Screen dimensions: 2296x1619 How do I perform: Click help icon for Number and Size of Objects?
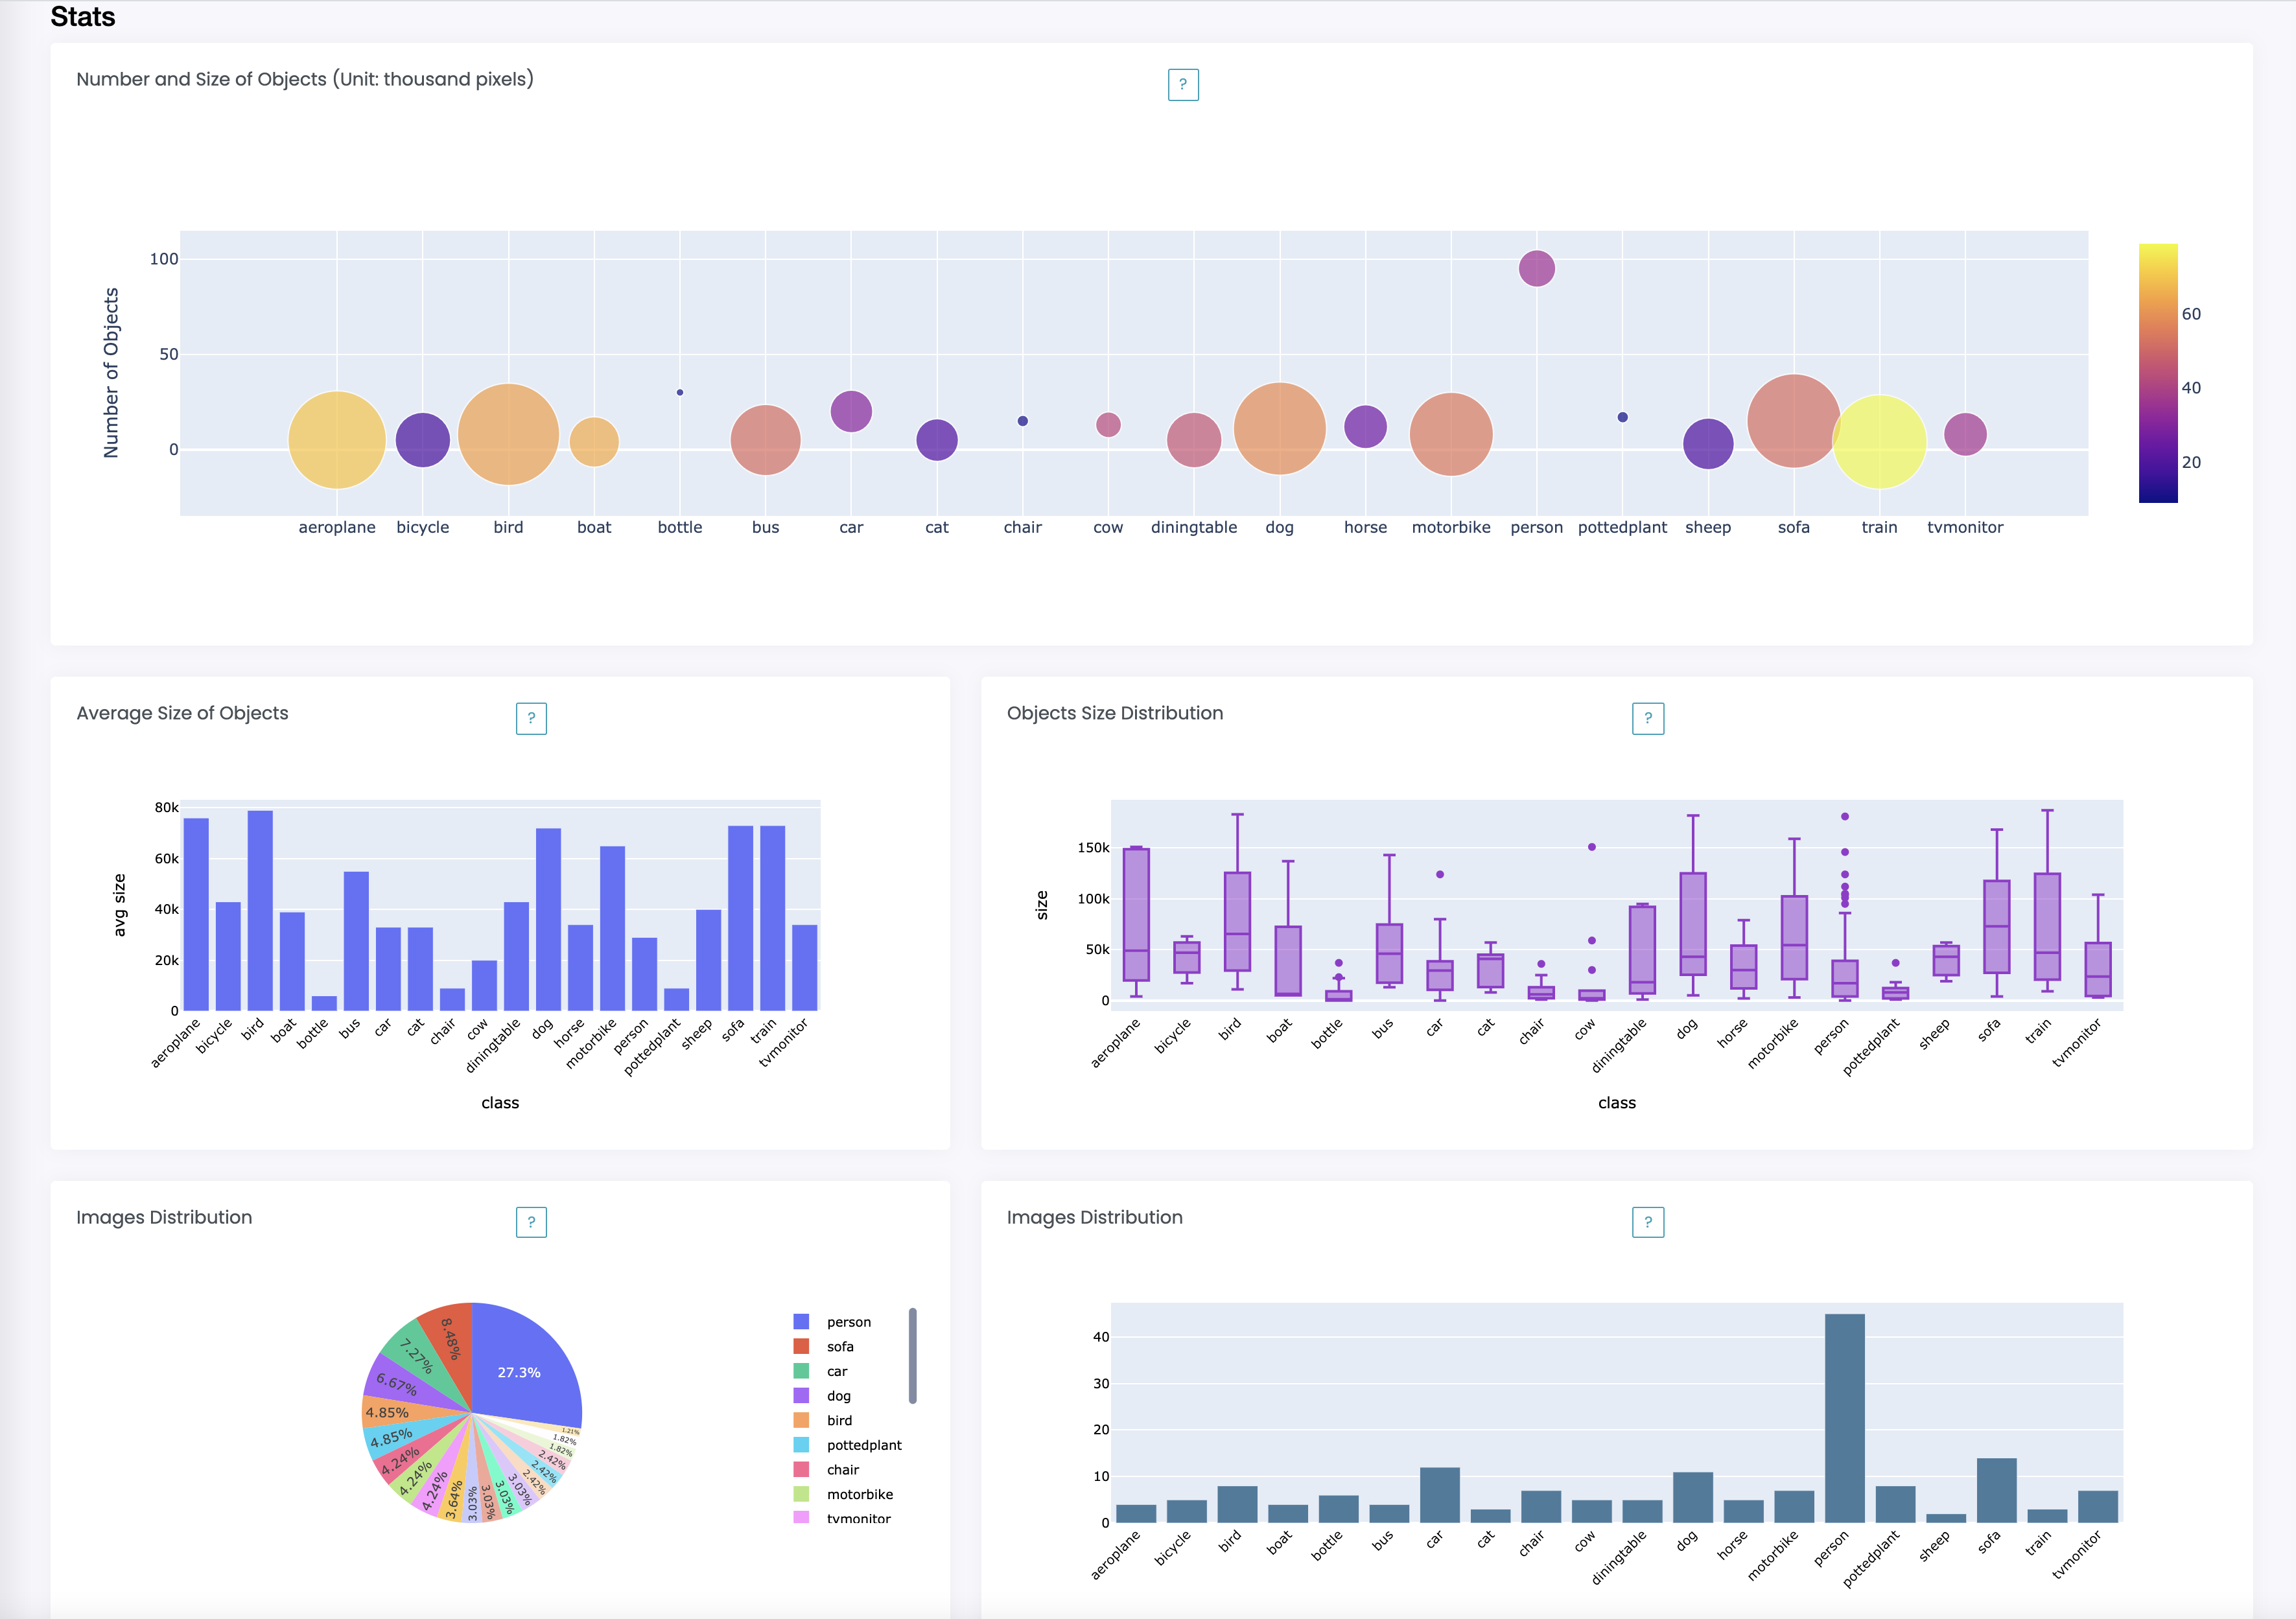[1183, 85]
